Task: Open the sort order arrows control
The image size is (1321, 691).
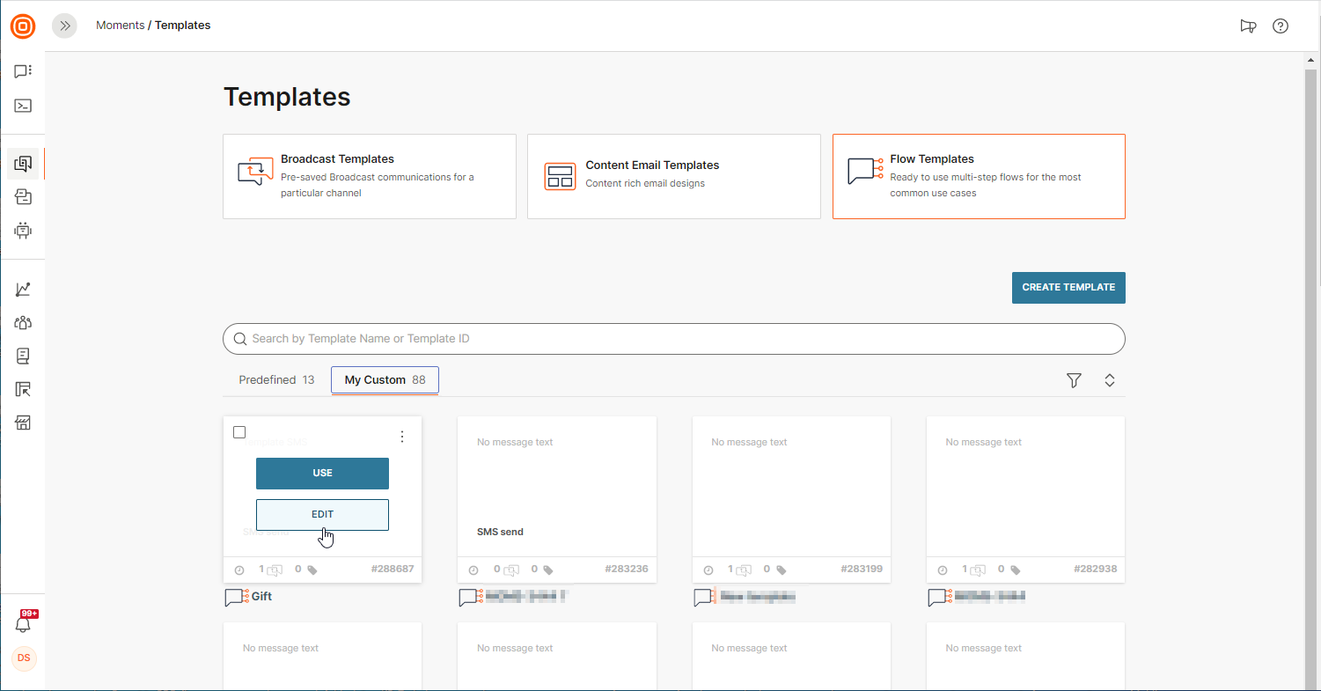Action: coord(1110,380)
